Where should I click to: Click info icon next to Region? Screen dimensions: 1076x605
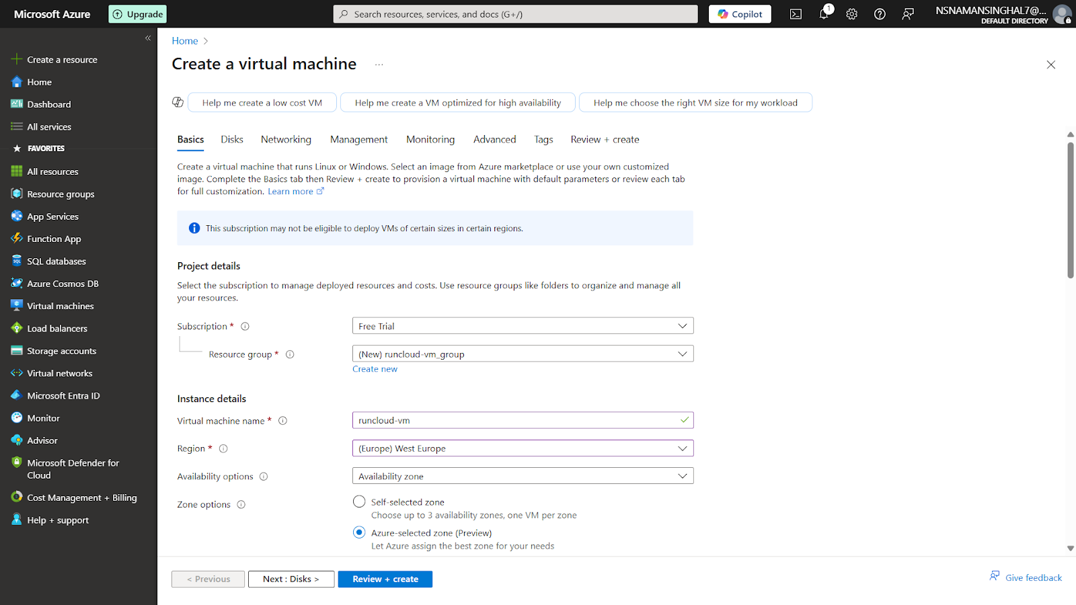point(223,449)
